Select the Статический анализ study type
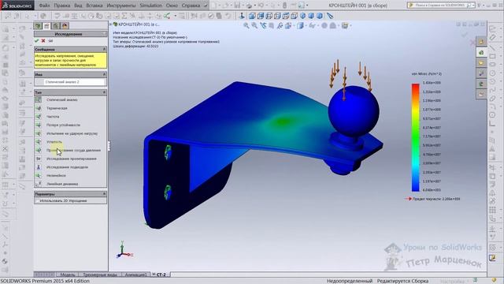 [61, 100]
